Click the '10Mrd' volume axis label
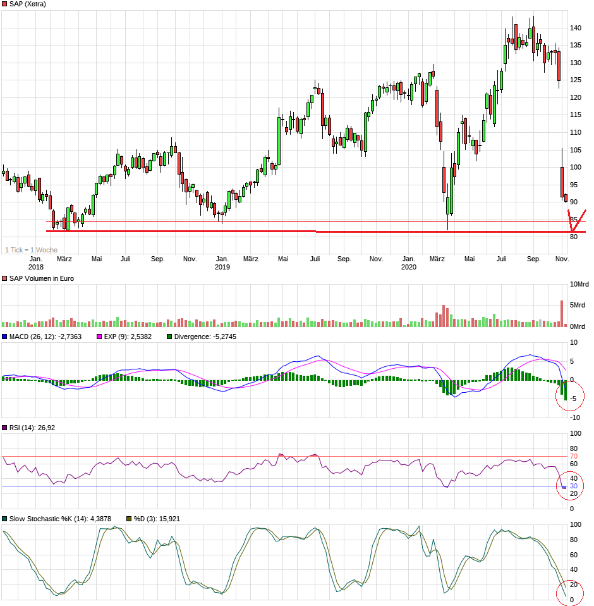Viewport: 594px width, 606px height. point(579,285)
